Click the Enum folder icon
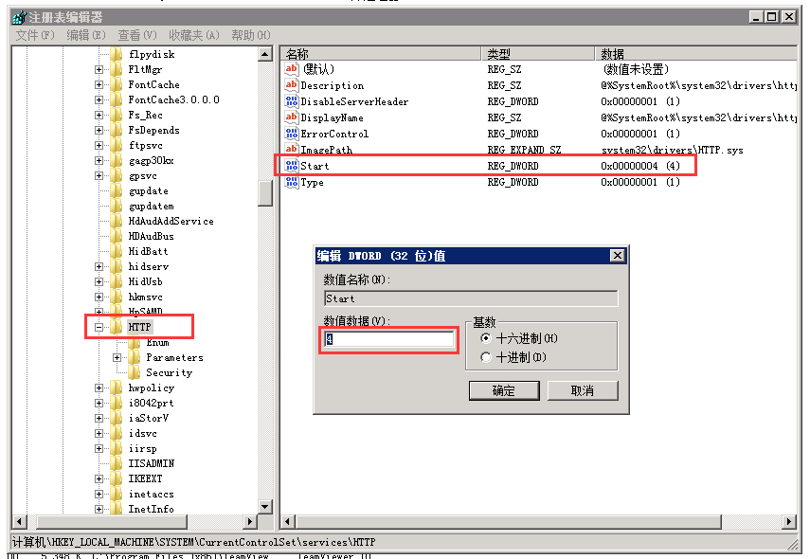This screenshot has height=559, width=810. coord(135,342)
